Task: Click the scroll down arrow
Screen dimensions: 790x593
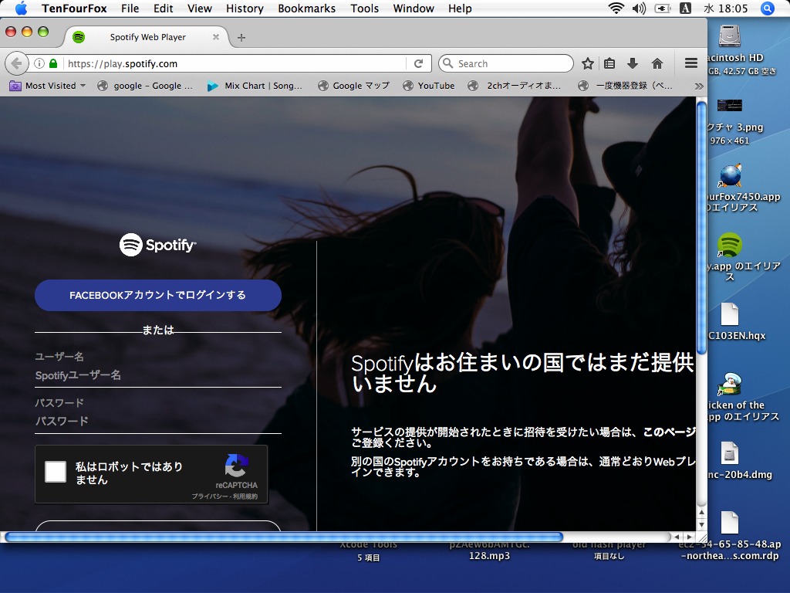Action: click(701, 525)
